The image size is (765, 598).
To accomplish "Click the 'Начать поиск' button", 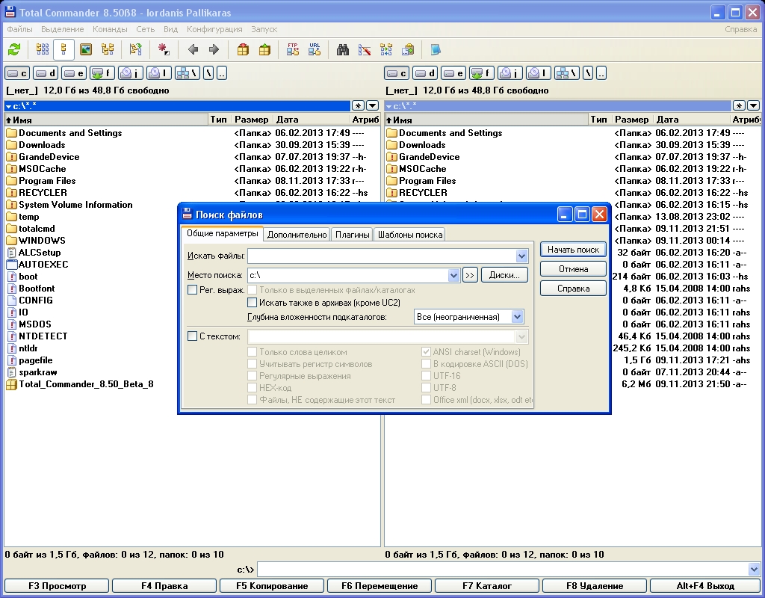I will click(x=573, y=250).
